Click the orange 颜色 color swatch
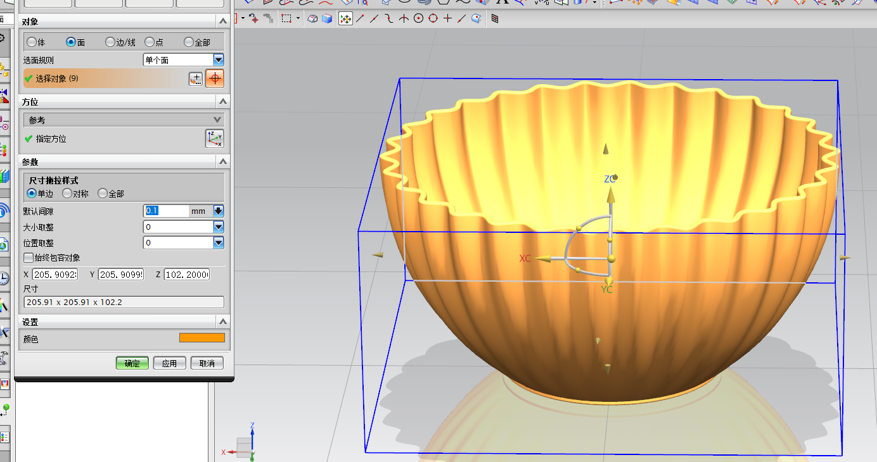This screenshot has height=462, width=877. [x=202, y=338]
